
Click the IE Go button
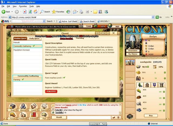coord(159,17)
